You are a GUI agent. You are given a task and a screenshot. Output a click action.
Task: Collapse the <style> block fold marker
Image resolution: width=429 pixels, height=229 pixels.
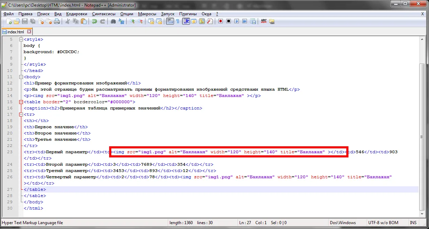click(x=21, y=39)
